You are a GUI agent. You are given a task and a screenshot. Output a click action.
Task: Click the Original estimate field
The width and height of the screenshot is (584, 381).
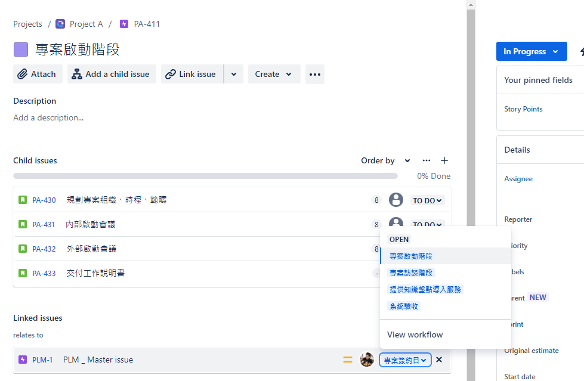[x=531, y=351]
